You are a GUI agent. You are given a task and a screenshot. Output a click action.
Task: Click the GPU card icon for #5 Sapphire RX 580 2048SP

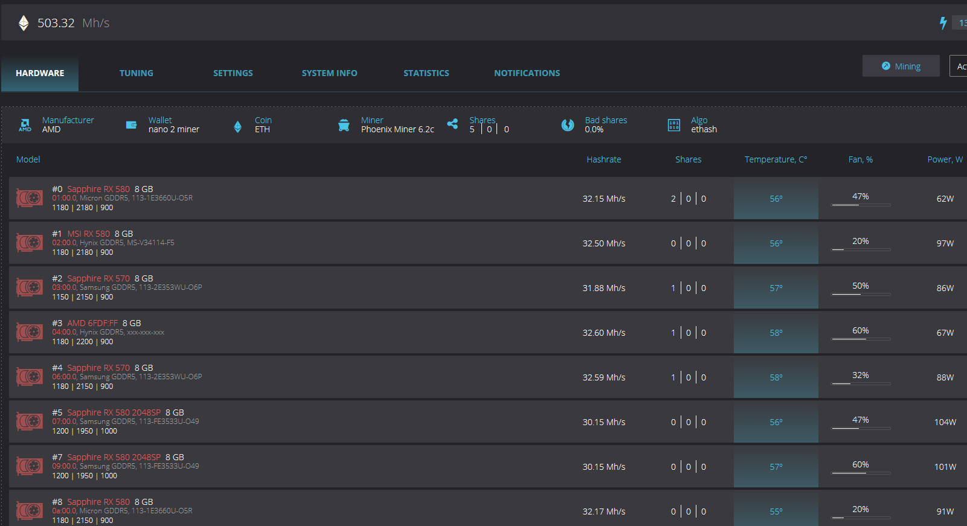tap(30, 422)
